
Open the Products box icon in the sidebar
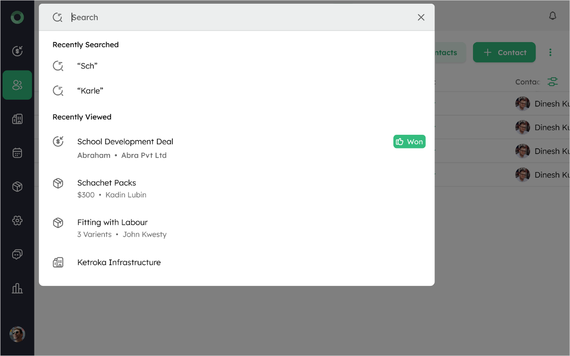click(x=17, y=187)
